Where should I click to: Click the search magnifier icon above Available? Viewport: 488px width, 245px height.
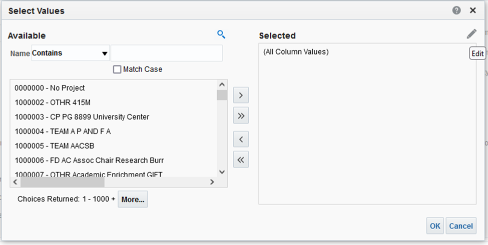point(221,34)
